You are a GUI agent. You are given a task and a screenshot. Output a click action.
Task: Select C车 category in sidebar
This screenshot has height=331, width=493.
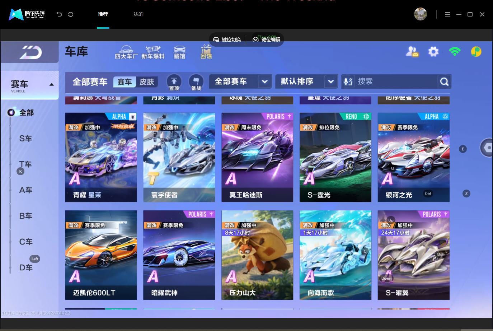pyautogui.click(x=26, y=242)
